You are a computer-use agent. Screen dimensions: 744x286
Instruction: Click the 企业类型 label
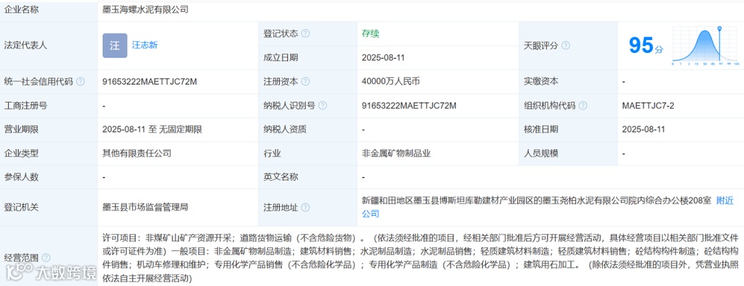click(21, 153)
